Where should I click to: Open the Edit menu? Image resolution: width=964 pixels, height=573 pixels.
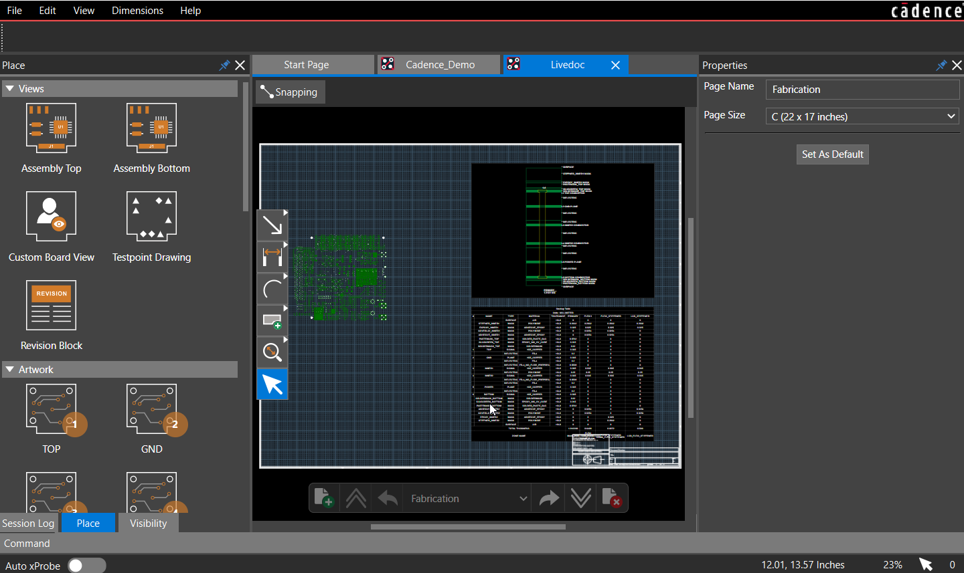(x=48, y=11)
